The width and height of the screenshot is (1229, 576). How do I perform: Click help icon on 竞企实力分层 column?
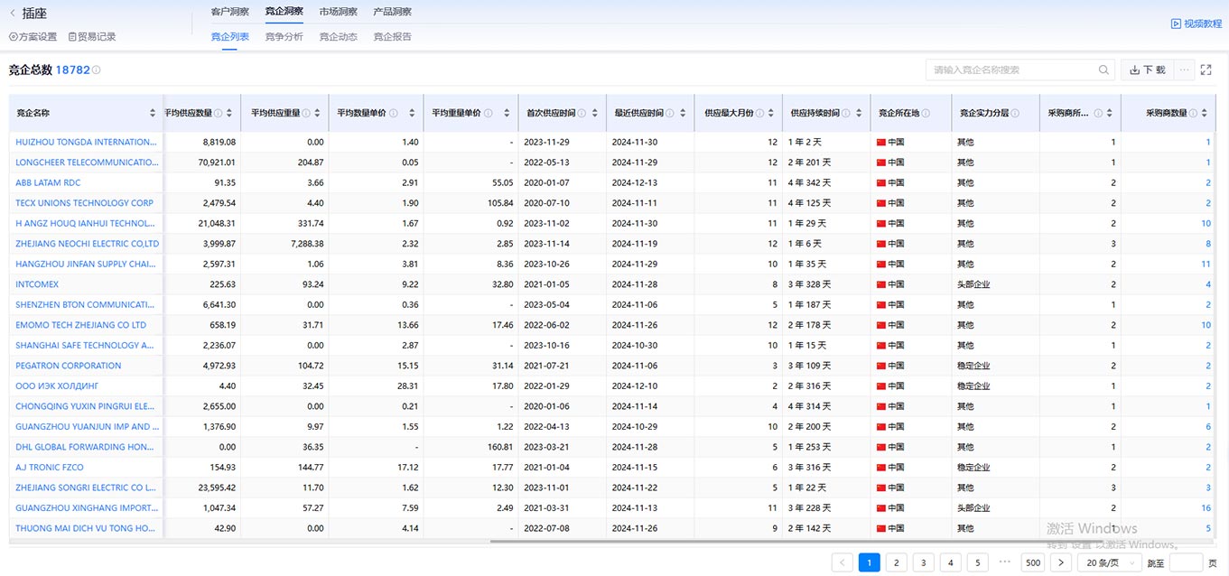(x=1015, y=114)
